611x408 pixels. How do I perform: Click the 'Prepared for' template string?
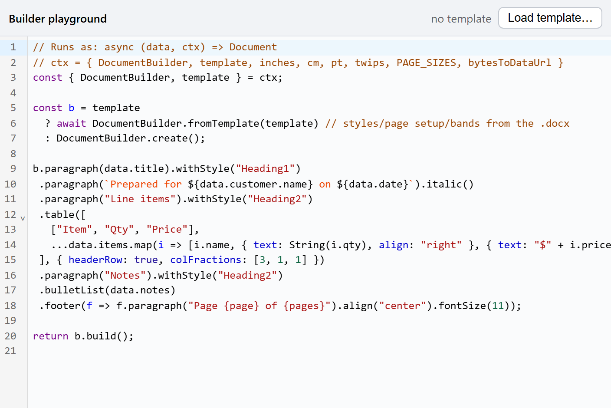146,184
